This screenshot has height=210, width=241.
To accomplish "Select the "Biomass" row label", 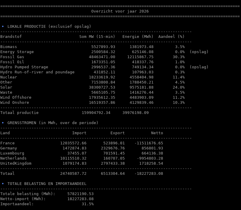I will [x=9, y=47].
